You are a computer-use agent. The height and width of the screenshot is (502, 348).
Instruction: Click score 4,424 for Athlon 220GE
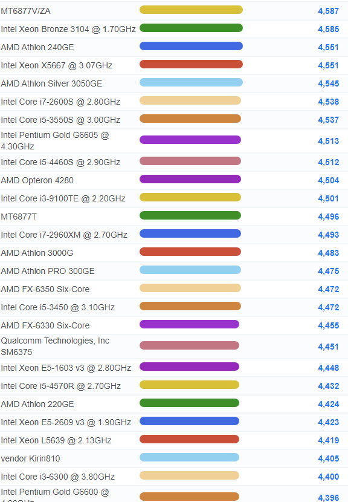(x=328, y=404)
